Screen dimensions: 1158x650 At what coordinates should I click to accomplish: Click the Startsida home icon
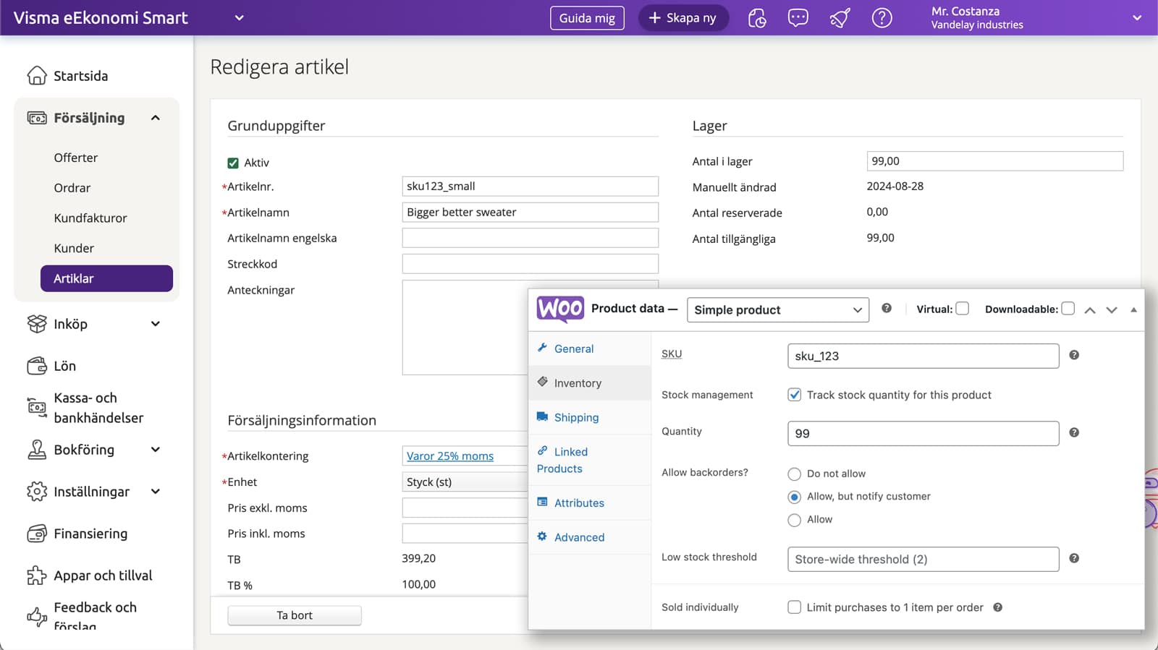point(37,76)
